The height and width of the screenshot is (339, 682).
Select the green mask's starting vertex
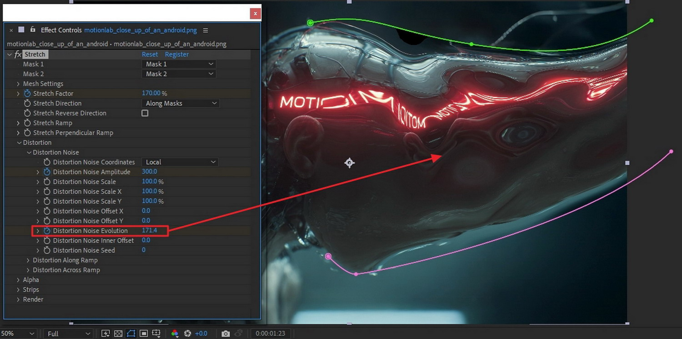point(310,23)
